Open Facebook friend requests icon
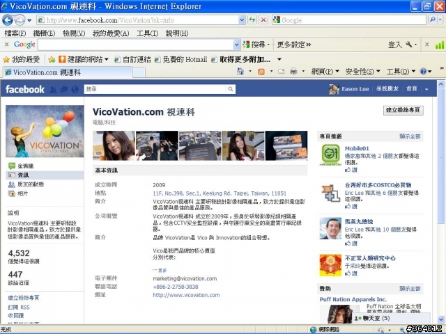Image resolution: width=446 pixels, height=334 pixels. [x=53, y=90]
